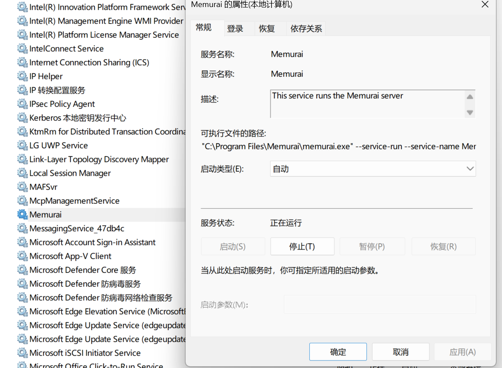502x368 pixels.
Task: Click gear icon of Intel(R) Innovation Platform Framework
Action: [22, 7]
